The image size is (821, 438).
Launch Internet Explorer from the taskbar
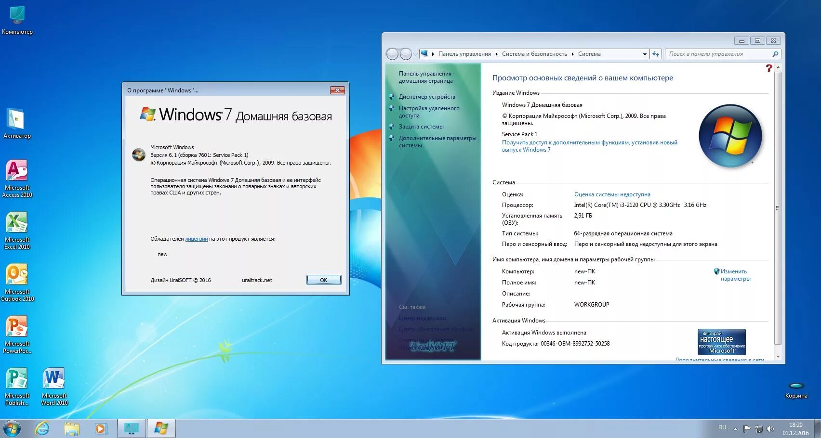pyautogui.click(x=42, y=428)
